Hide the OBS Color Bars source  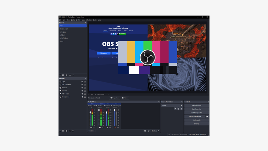[82, 85]
